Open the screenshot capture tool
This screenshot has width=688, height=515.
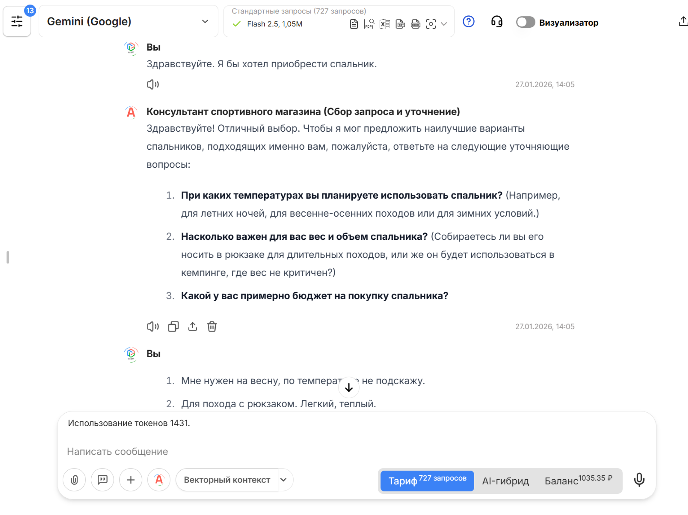[x=431, y=24]
